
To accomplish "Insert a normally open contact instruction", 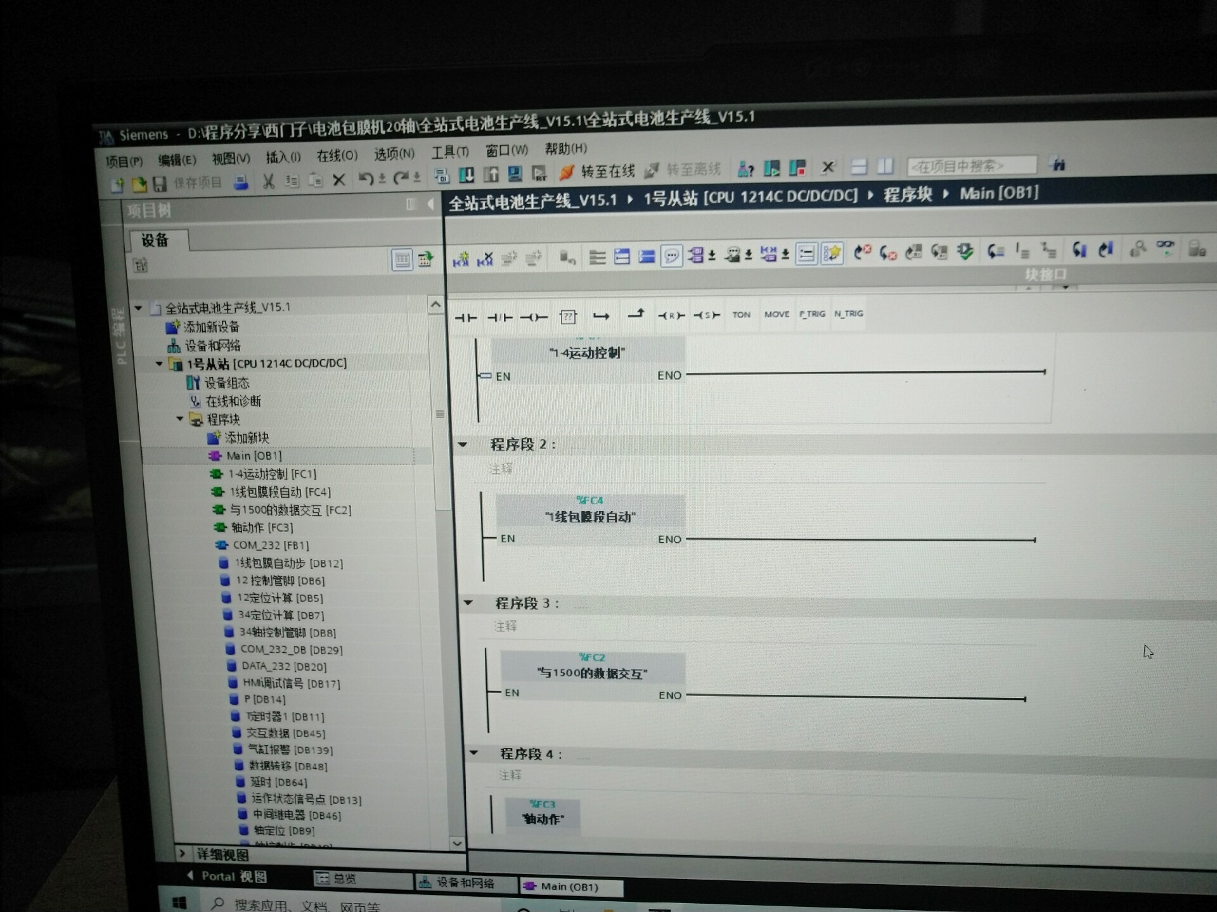I will (466, 317).
